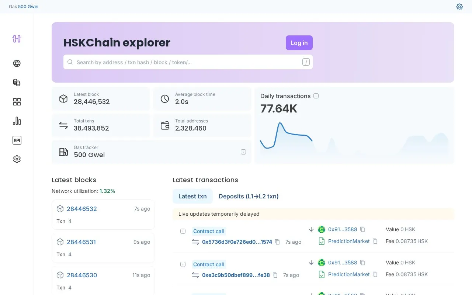Click the Daily transactions chart
The height and width of the screenshot is (295, 472).
(354, 139)
